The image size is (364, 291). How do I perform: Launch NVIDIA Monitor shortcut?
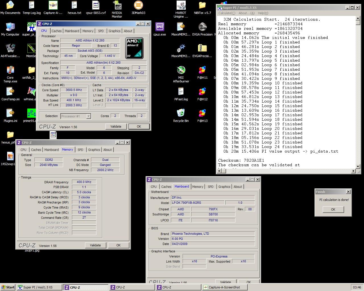pyautogui.click(x=117, y=9)
